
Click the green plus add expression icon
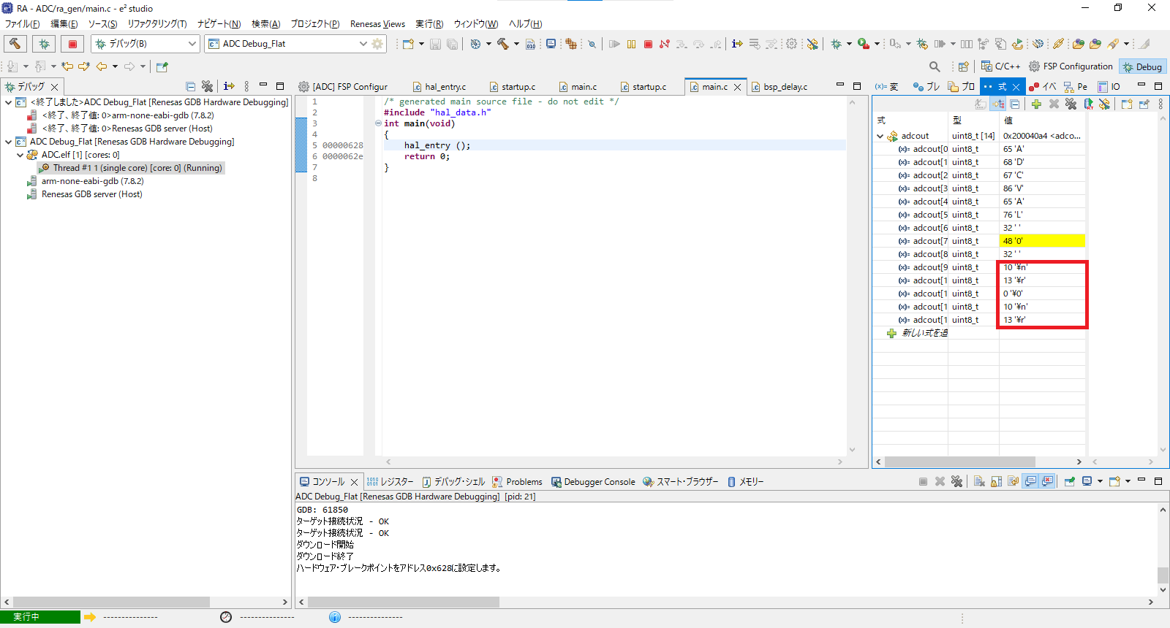coord(1036,104)
